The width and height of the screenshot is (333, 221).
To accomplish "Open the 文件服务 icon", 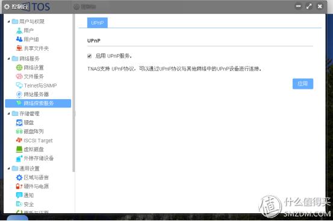I will 19,76.
